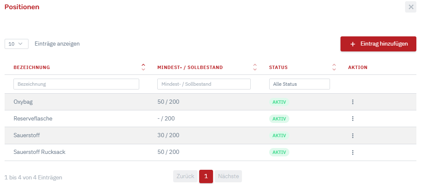Focus the Mindest- / Sollbestand filter field
Viewport: 421px width, 184px height.
point(204,84)
